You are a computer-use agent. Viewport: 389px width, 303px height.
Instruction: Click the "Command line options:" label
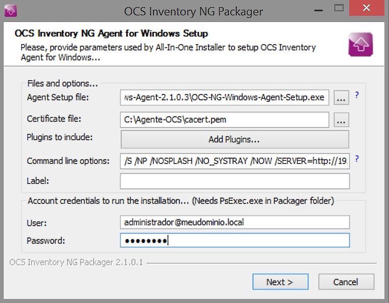click(x=68, y=161)
